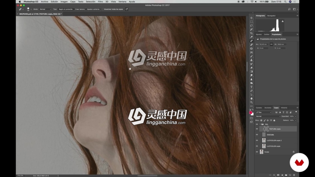Image resolution: width=315 pixels, height=177 pixels.
Task: Open the Filtro menu
Action: pos(100,2)
